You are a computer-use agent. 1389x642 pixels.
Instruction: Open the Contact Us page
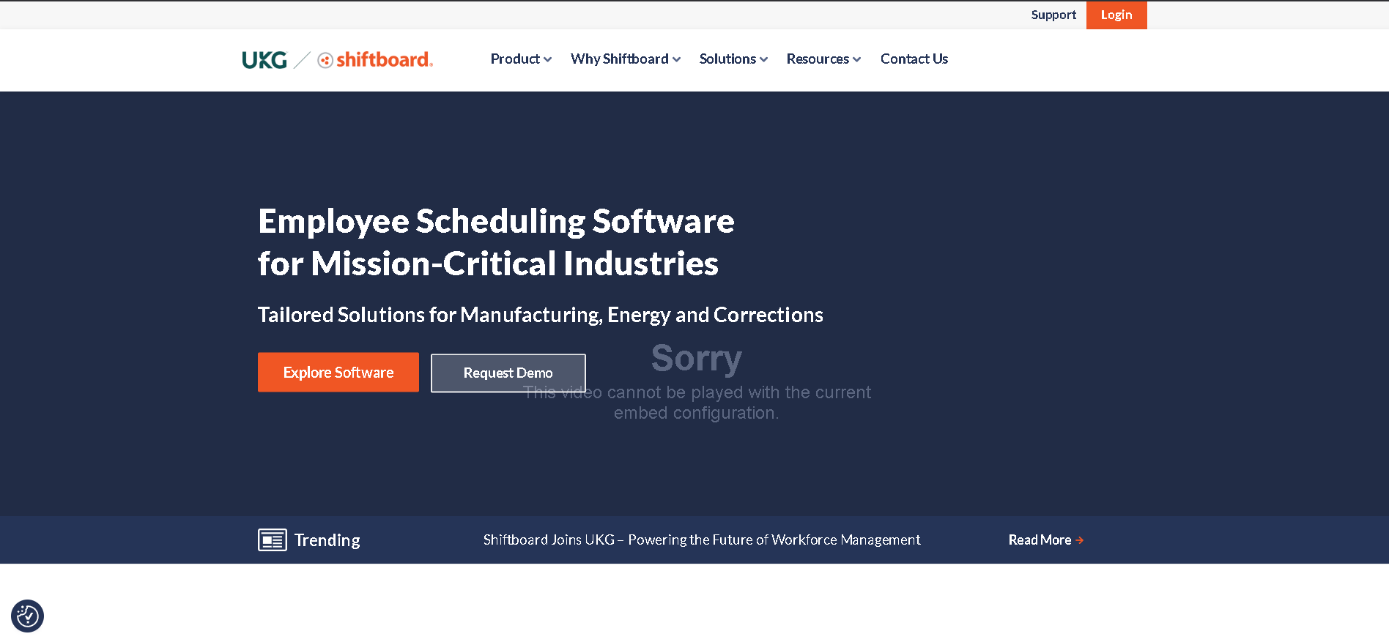tap(914, 59)
